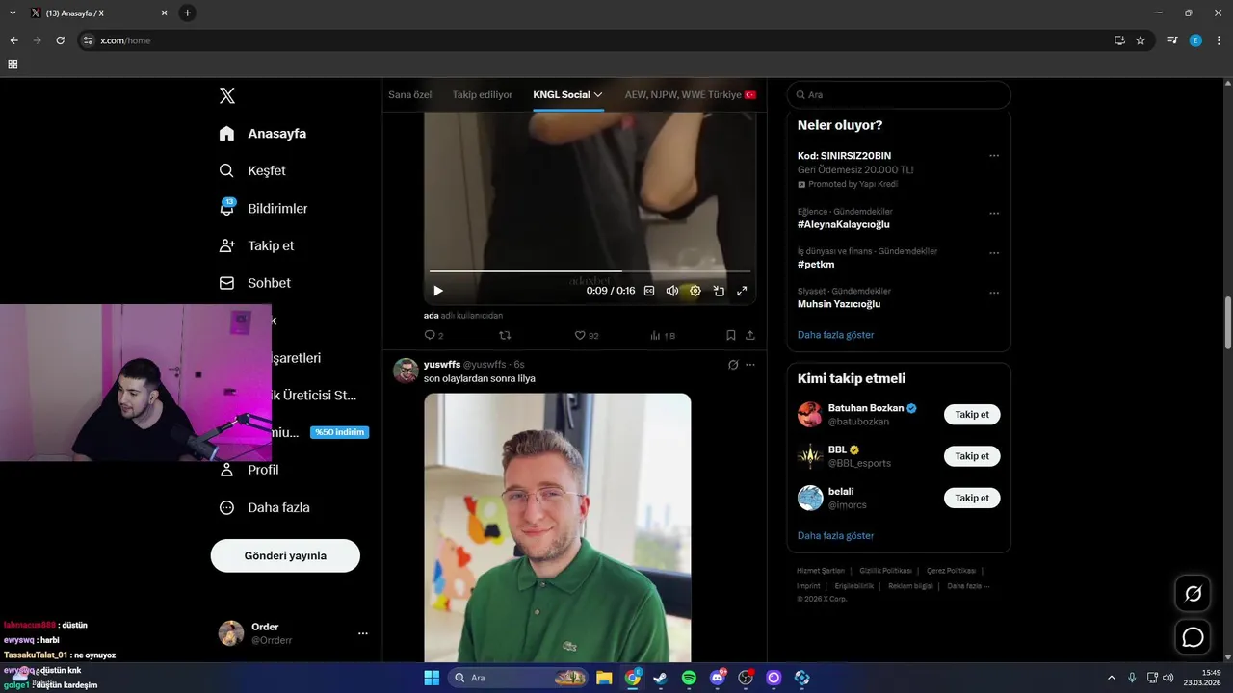Seek on the video progress bar

pyautogui.click(x=590, y=271)
